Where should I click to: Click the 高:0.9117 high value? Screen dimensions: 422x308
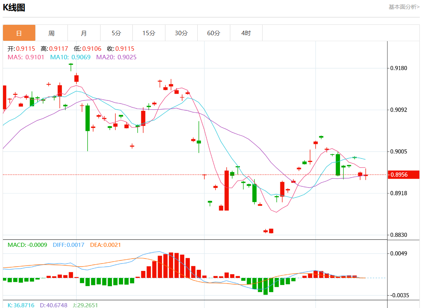(x=55, y=49)
